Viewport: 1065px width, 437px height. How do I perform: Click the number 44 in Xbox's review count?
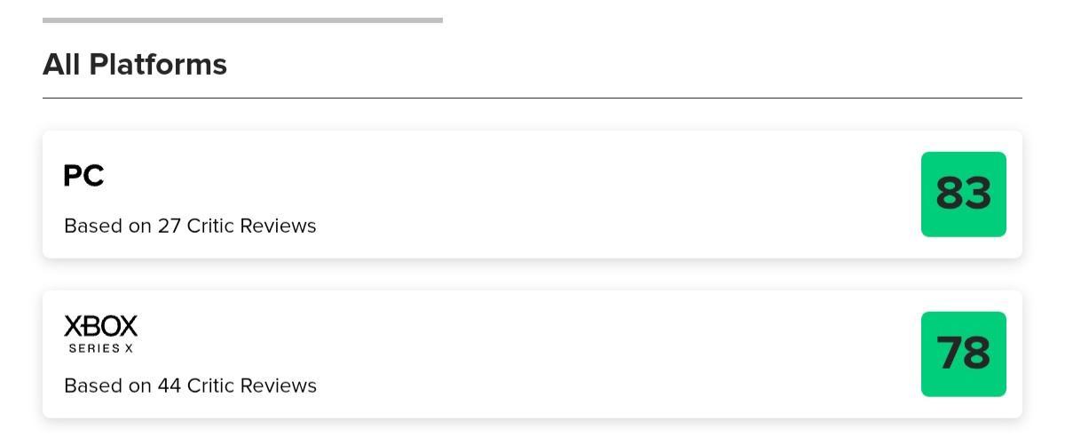point(169,385)
